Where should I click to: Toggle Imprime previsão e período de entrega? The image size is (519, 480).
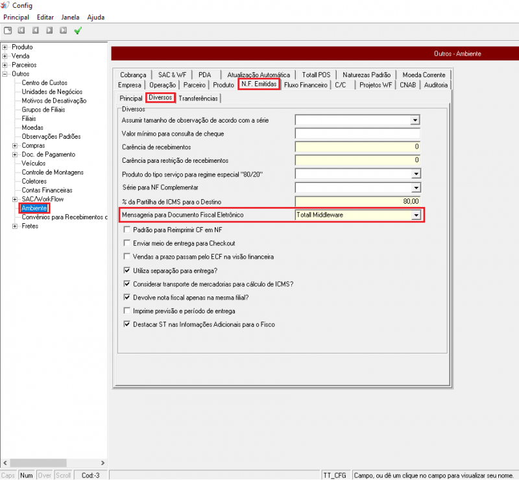point(127,311)
